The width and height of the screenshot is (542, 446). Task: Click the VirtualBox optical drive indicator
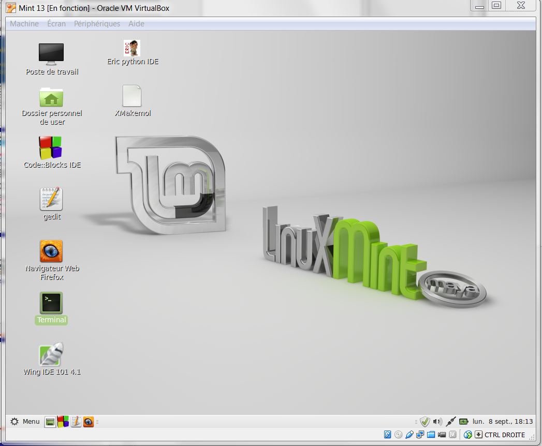click(398, 435)
